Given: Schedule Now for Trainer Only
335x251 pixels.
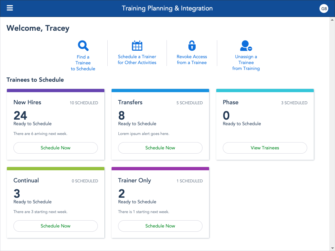Looking at the screenshot, I should 160,226.
